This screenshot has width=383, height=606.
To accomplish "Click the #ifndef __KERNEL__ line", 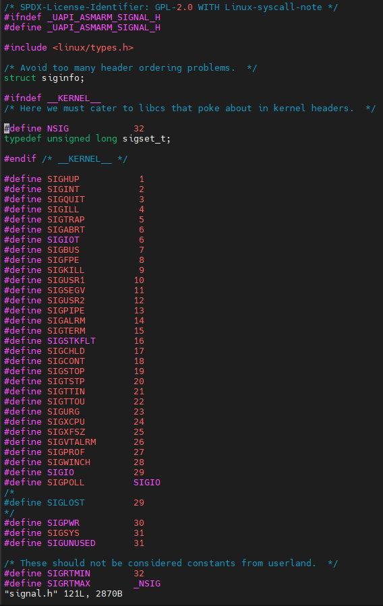I will [52, 98].
